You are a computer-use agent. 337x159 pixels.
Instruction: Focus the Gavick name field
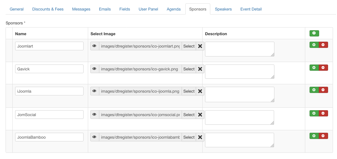click(49, 69)
